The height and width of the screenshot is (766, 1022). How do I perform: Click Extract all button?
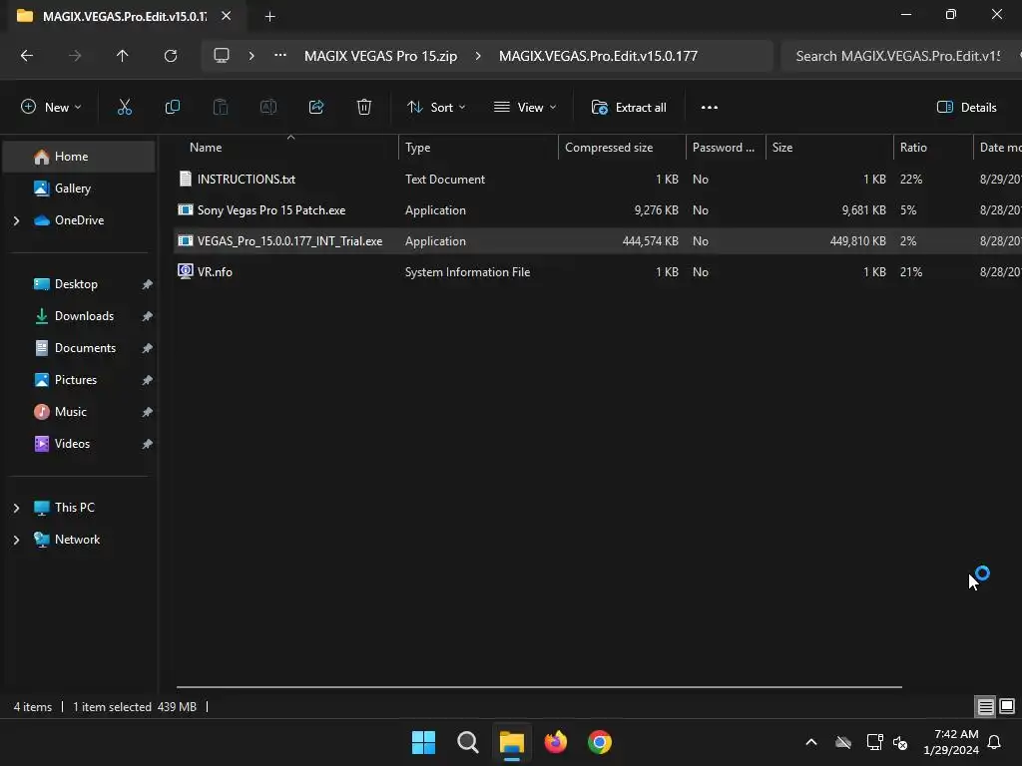(629, 108)
